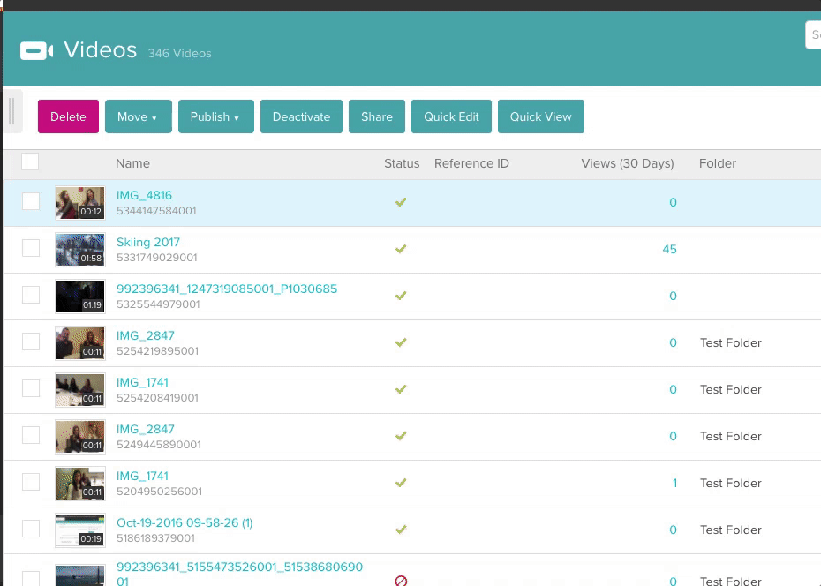821x586 pixels.
Task: Click the green status checkmark for IMG_4816
Action: (x=401, y=202)
